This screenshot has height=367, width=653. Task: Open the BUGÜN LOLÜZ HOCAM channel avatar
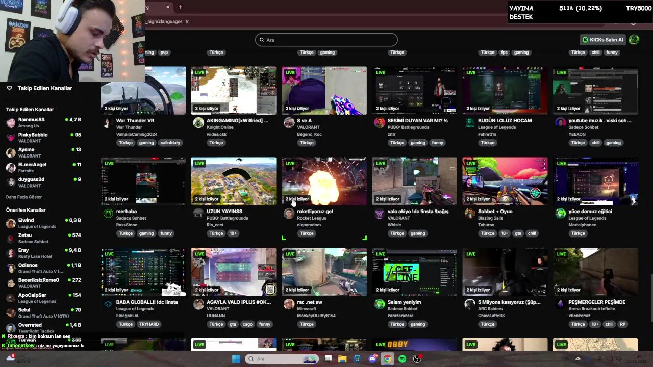[469, 123]
